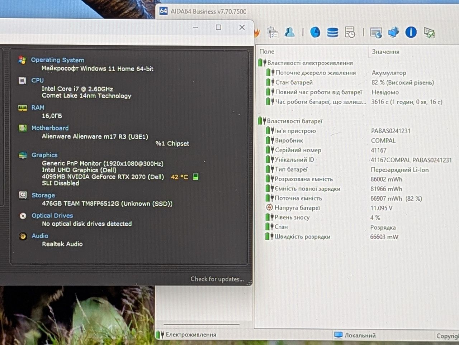Click the Audio speaker icon
The width and height of the screenshot is (459, 345).
point(23,236)
